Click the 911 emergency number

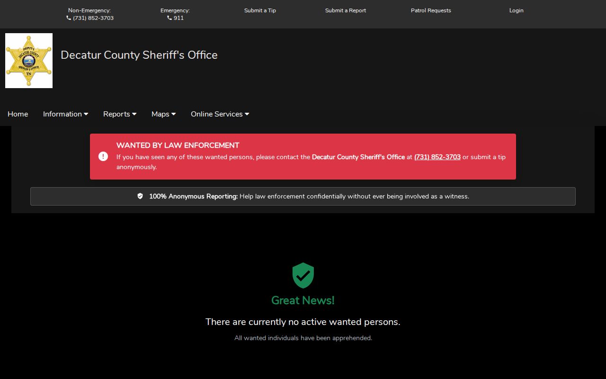coord(178,18)
